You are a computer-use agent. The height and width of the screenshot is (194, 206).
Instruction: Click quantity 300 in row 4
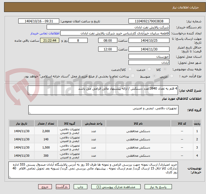click(x=46, y=156)
